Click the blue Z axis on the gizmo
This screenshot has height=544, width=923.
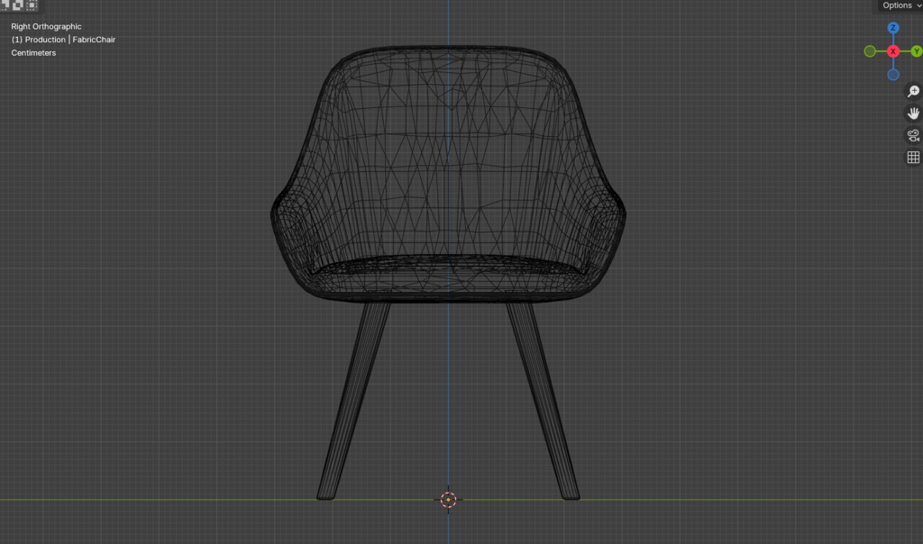point(893,28)
